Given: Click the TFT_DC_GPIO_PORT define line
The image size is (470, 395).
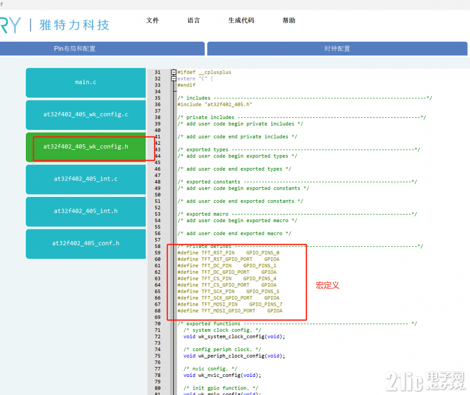Looking at the screenshot, I should click(x=227, y=272).
